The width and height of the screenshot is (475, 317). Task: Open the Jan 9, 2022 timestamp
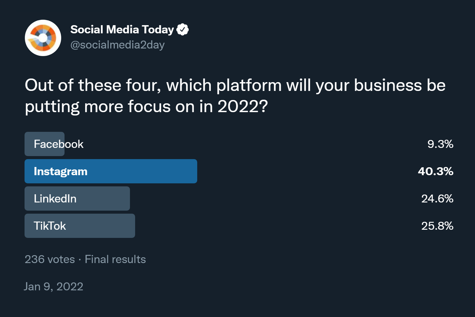pos(54,286)
